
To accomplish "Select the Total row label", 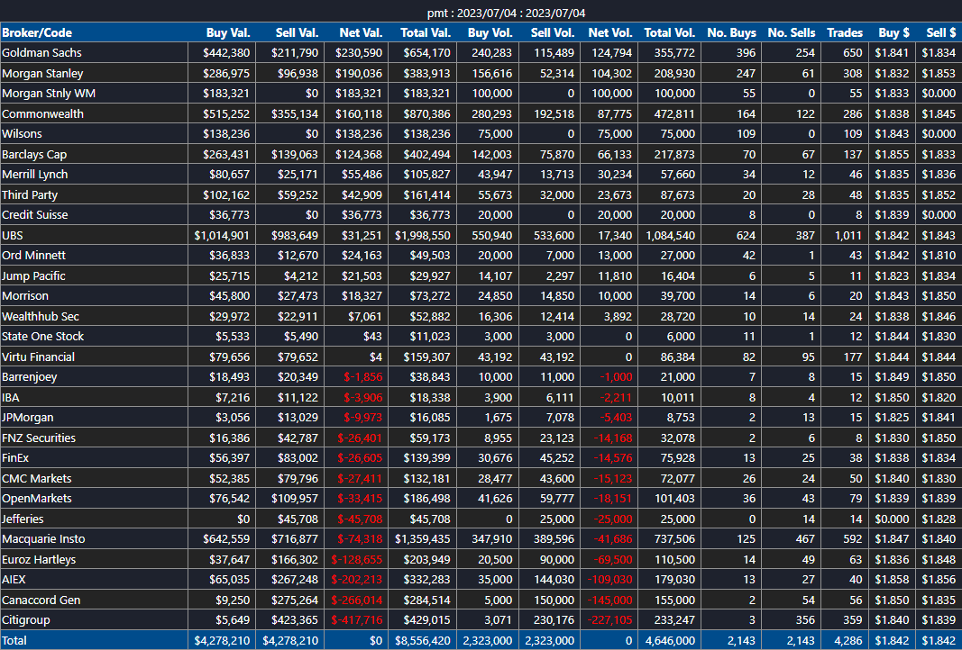I will coord(14,640).
